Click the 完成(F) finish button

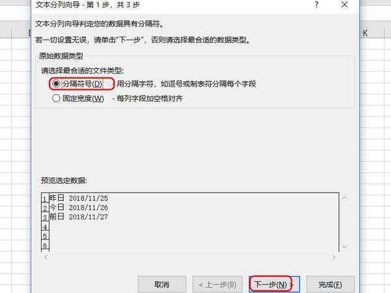pos(330,285)
